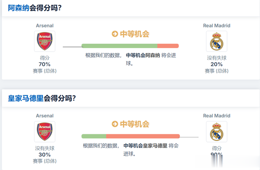Open the blue 阿森纳 link in the heading
This screenshot has height=170, width=260.
coord(19,8)
